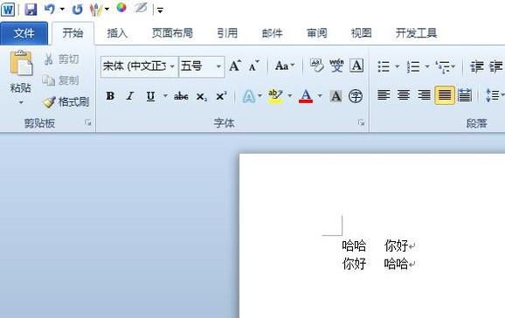Grow font size with large A

235,66
